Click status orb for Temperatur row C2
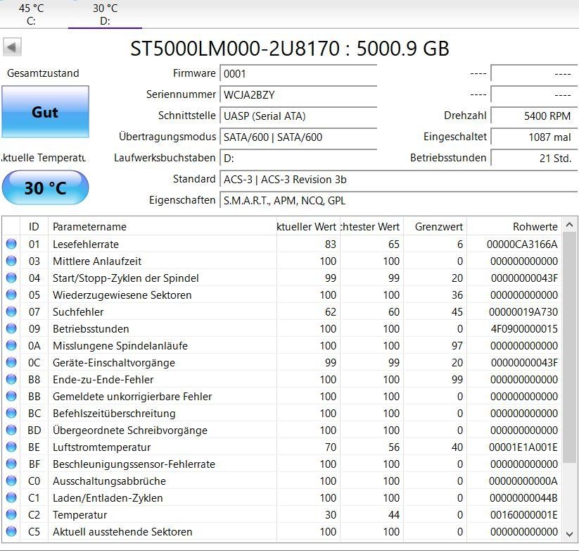The image size is (579, 551). 11,515
